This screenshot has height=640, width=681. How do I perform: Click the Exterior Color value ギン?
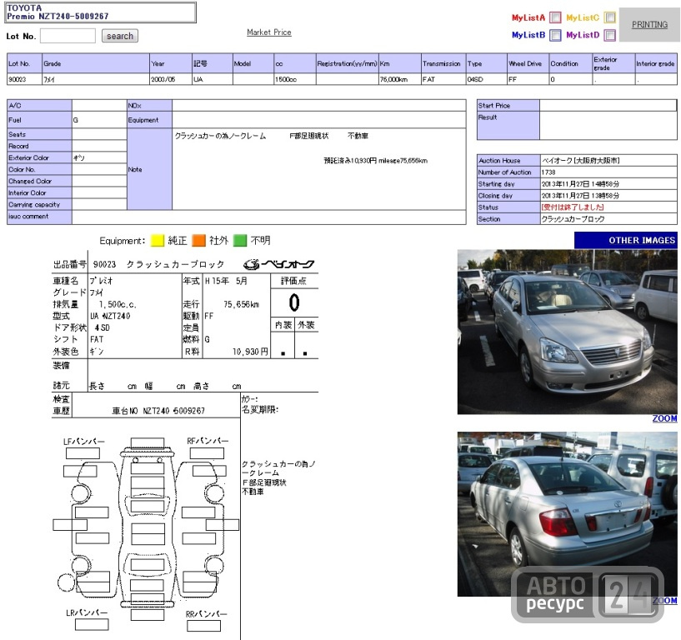tap(78, 158)
